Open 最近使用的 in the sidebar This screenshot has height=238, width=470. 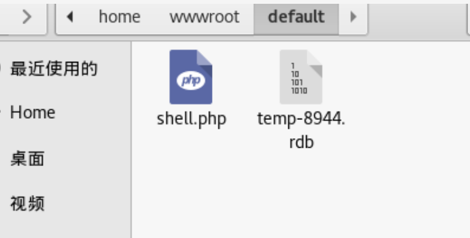54,68
